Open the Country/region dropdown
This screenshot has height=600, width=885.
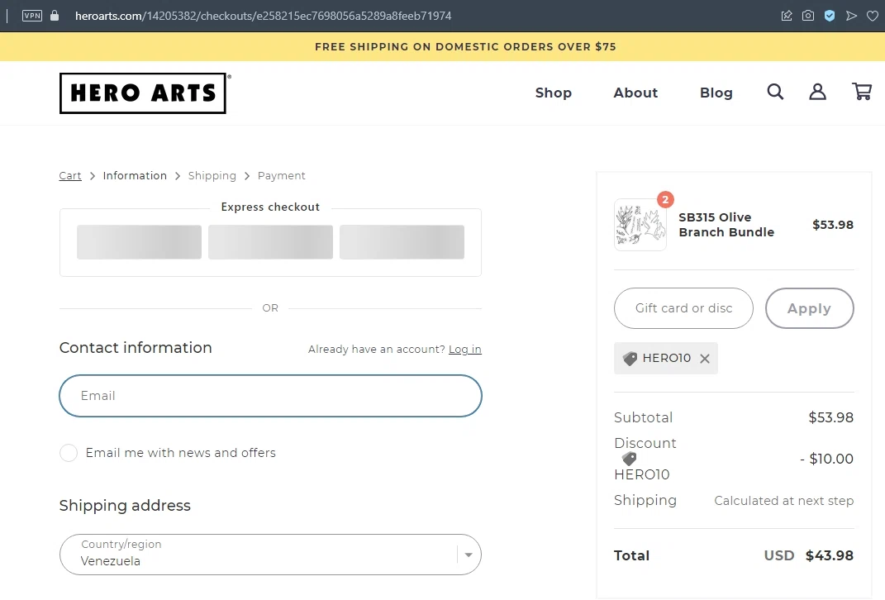270,555
